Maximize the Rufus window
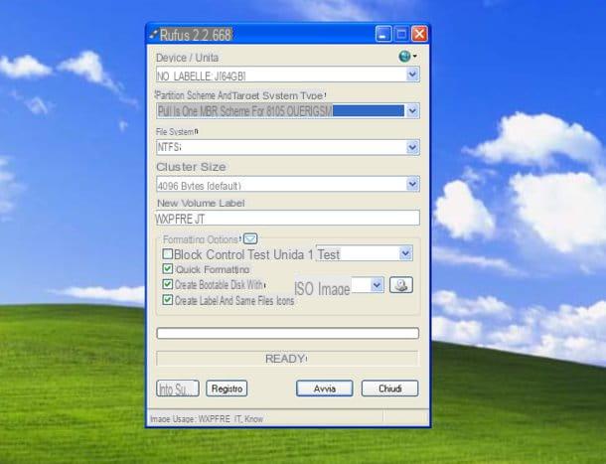Viewport: 606px width, 464px height. point(401,34)
